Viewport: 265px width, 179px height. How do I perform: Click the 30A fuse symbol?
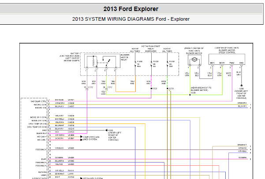(x=168, y=64)
